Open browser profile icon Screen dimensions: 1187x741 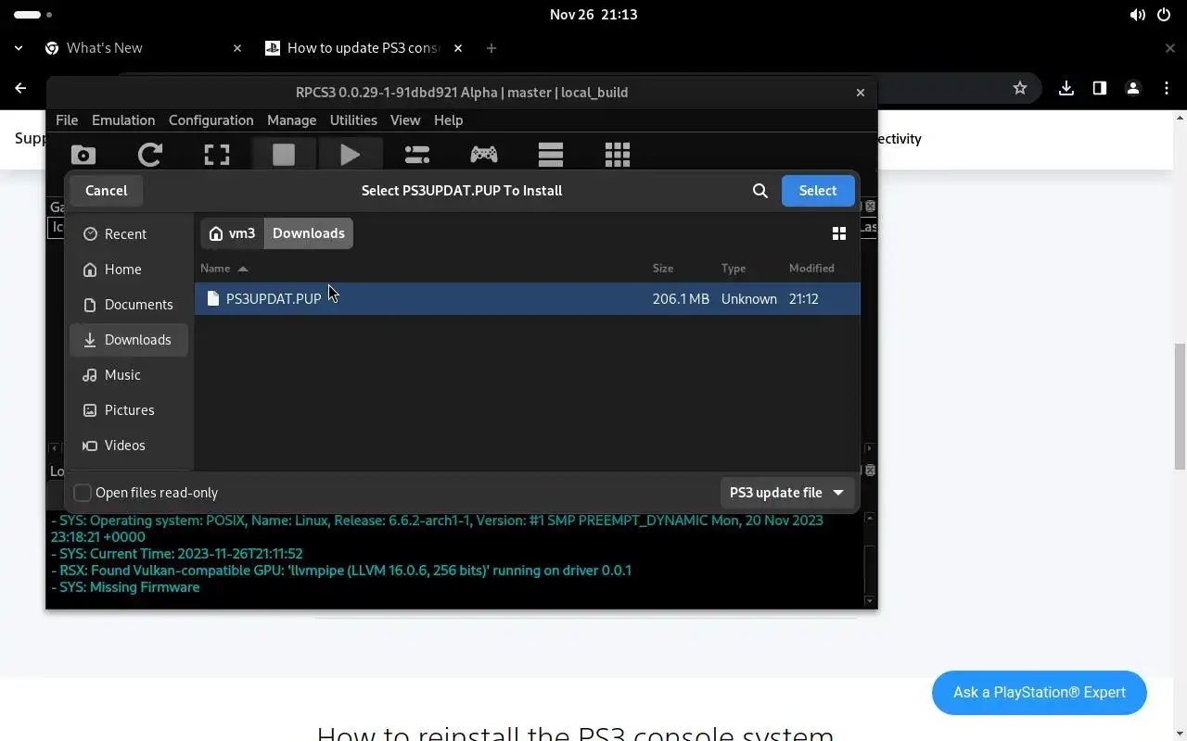click(x=1132, y=88)
